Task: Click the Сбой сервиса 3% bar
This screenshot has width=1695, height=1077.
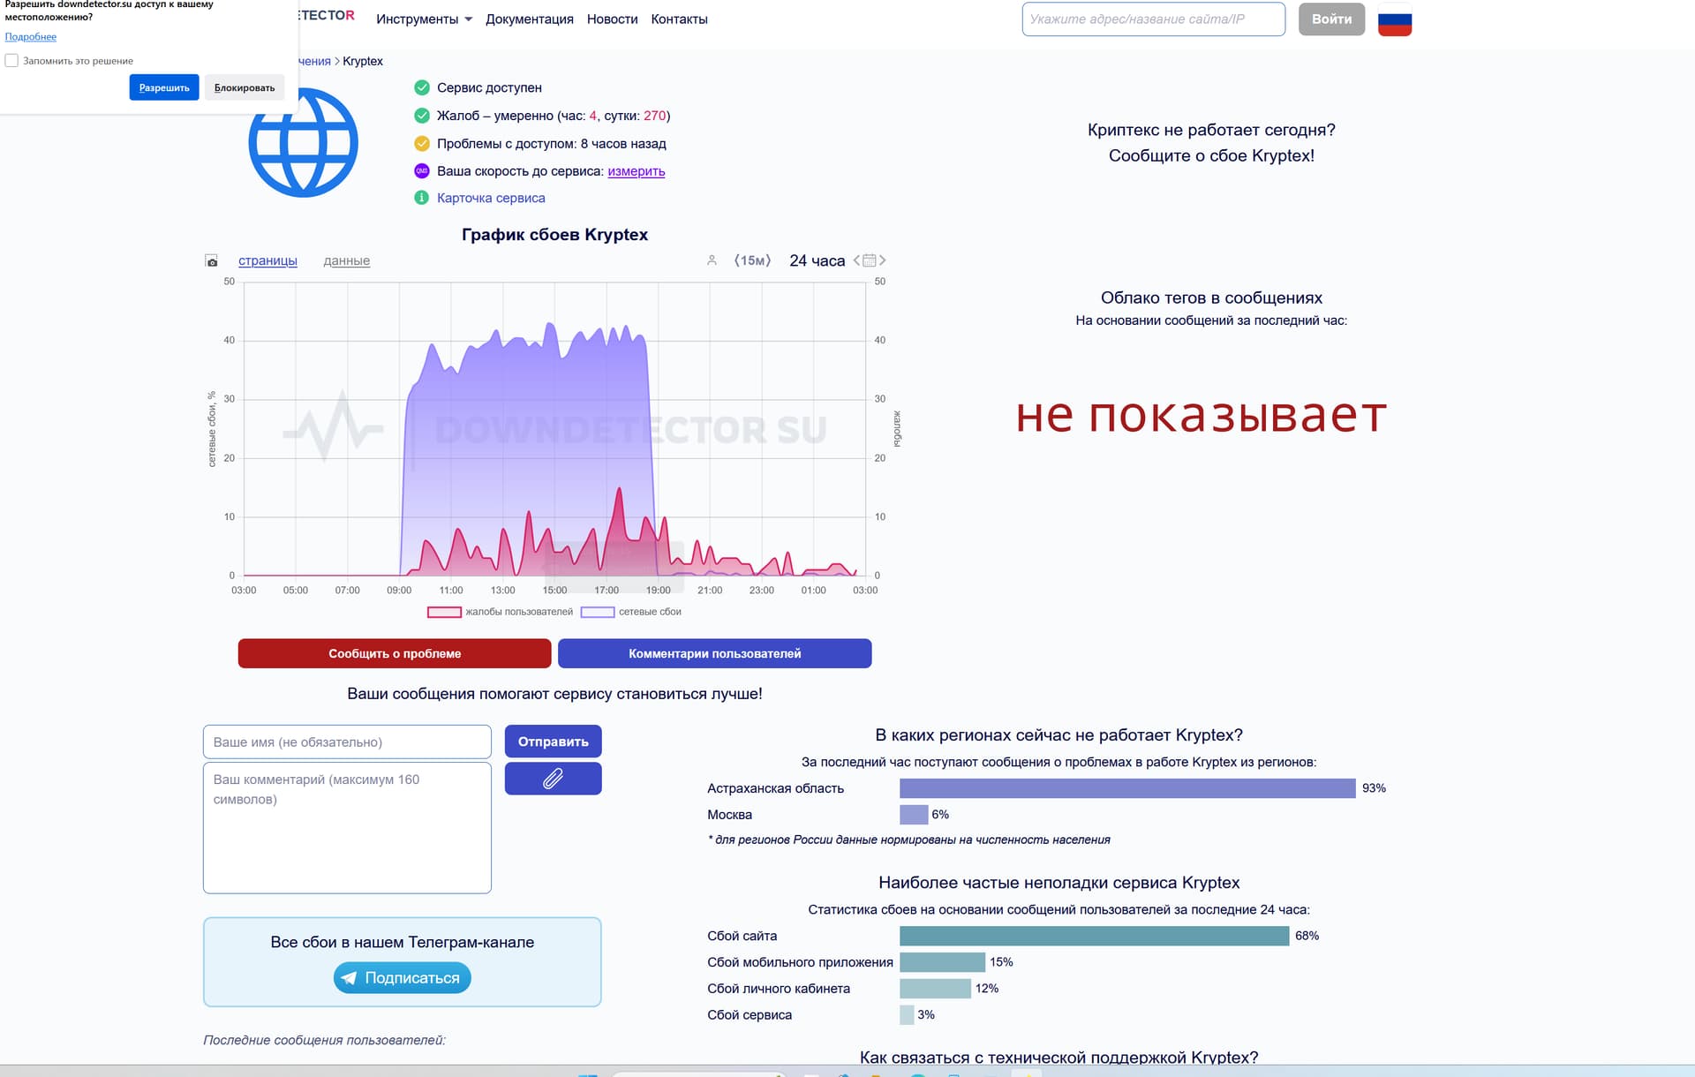Action: coord(907,1015)
